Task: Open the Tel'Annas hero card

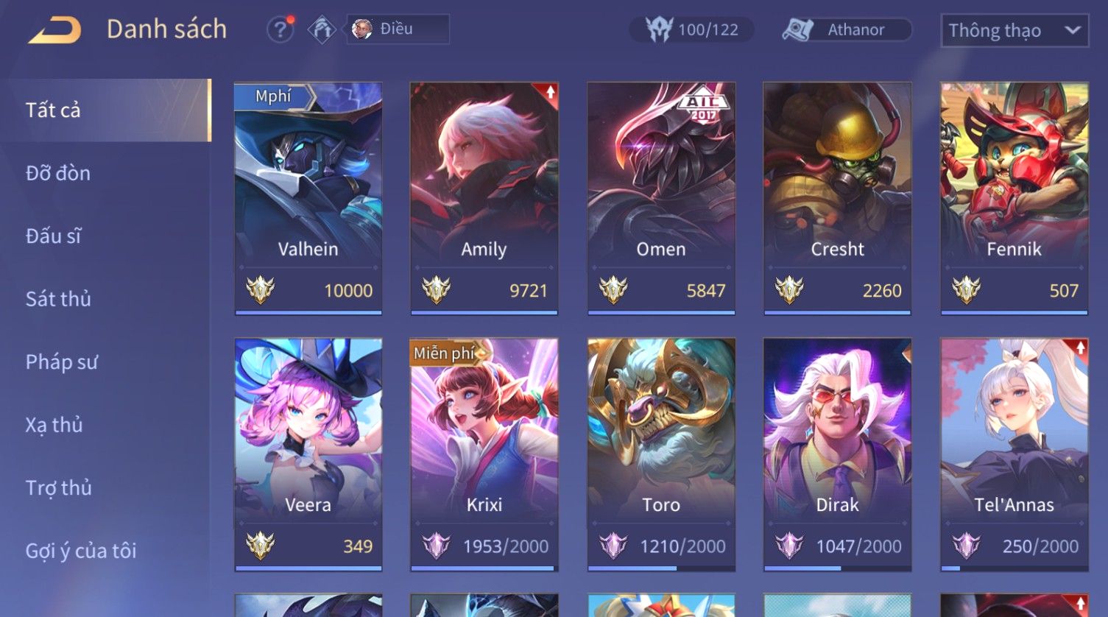Action: (x=1015, y=454)
